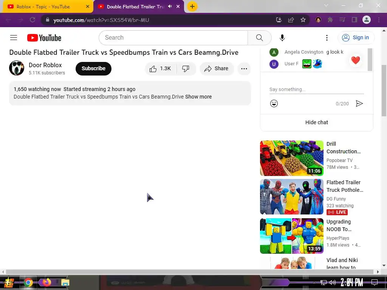Image resolution: width=387 pixels, height=290 pixels.
Task: Open File Explorer from taskbar
Action: pyautogui.click(x=65, y=282)
